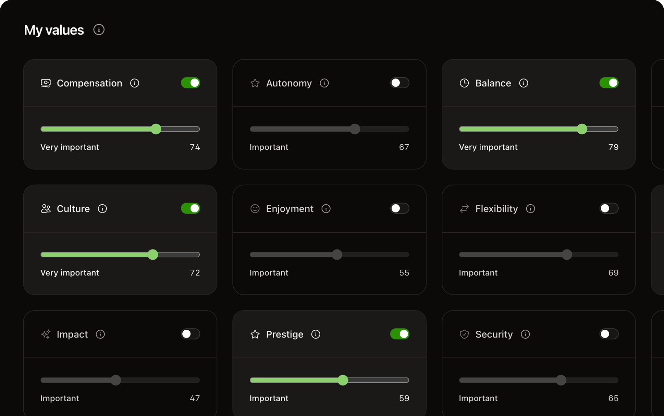Click the clock icon beside Balance
Image resolution: width=664 pixels, height=416 pixels.
tap(464, 83)
